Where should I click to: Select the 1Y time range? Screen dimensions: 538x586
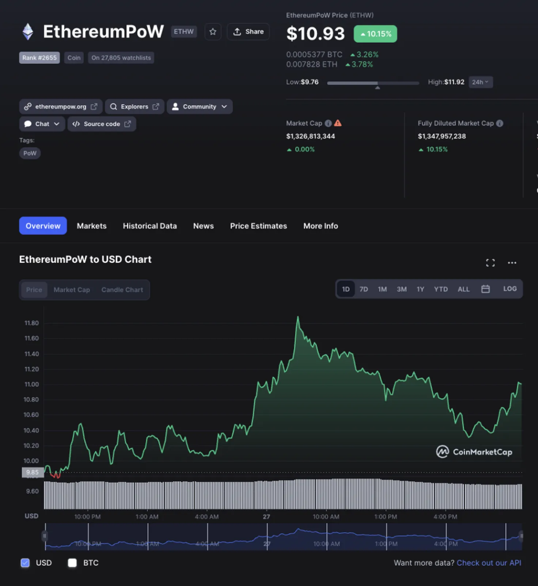(420, 289)
